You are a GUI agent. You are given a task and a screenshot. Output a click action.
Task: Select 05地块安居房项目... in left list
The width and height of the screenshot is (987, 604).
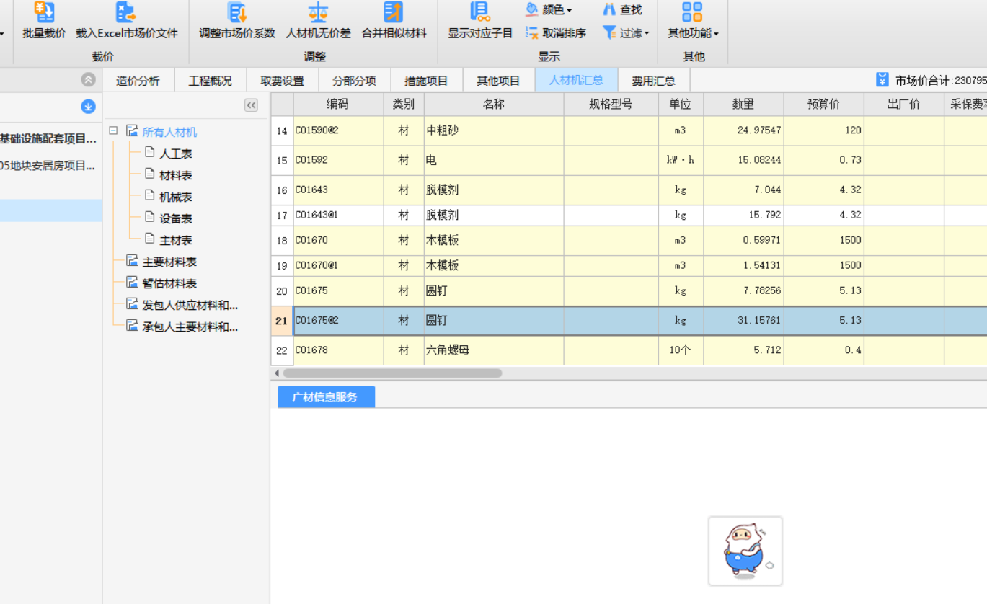(48, 166)
